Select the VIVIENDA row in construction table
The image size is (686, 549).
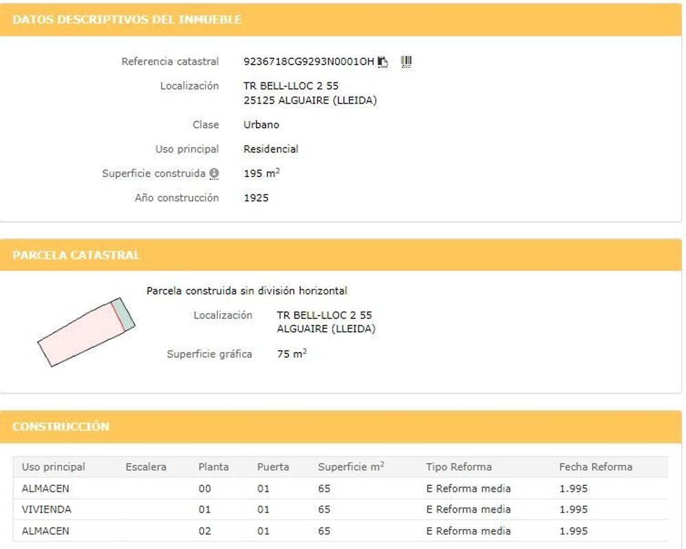point(340,510)
